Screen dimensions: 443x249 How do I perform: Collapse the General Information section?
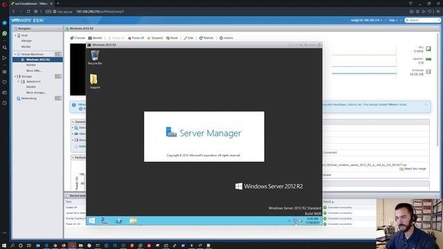click(73, 122)
